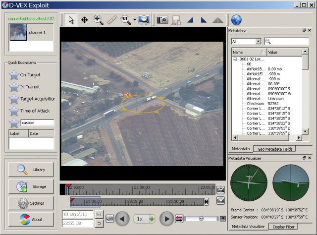The width and height of the screenshot is (317, 235).
Task: Open the 1:1 zoom dropdown arrow
Action: 135,20
